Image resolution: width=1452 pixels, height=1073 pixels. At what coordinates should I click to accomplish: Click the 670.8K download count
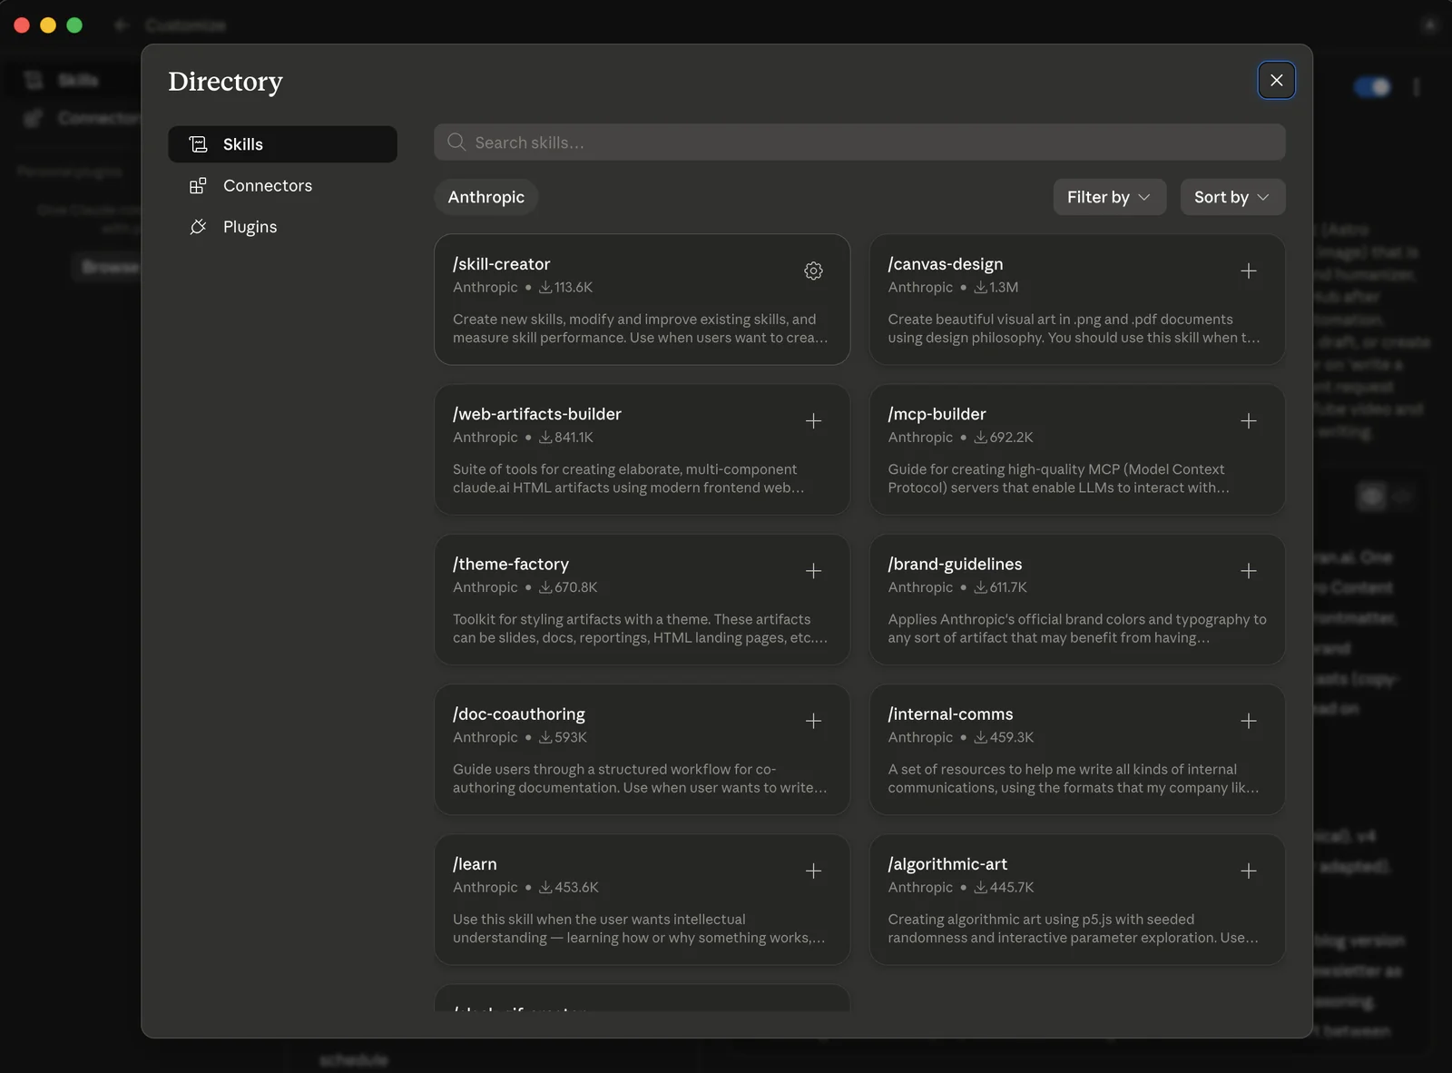[575, 587]
